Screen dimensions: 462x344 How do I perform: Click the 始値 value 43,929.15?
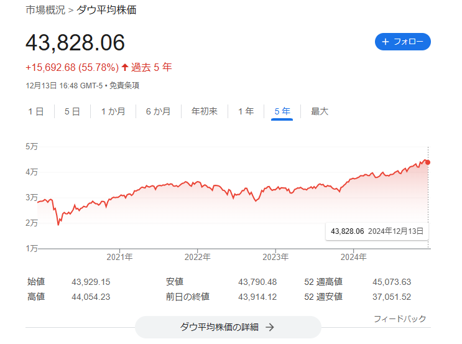[91, 282]
